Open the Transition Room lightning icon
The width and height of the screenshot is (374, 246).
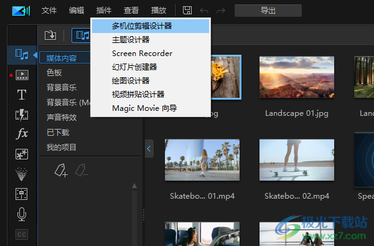tap(22, 115)
